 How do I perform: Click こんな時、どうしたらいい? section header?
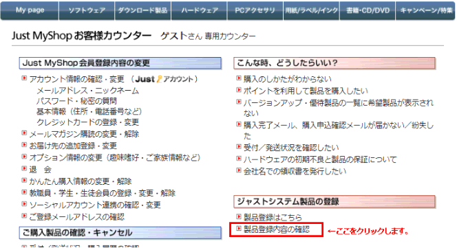pos(334,63)
